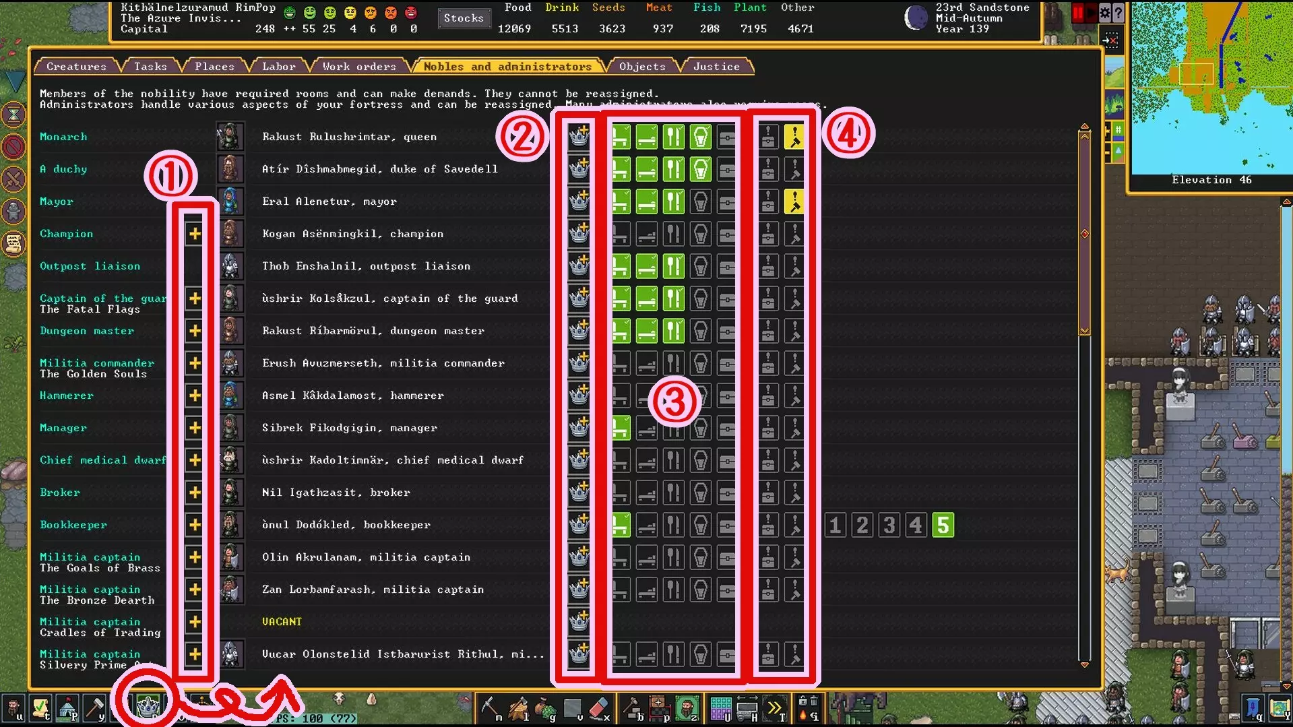Click portrait of queen Rakust Rulushrimtar
Screen dimensions: 1293x727
[230, 137]
